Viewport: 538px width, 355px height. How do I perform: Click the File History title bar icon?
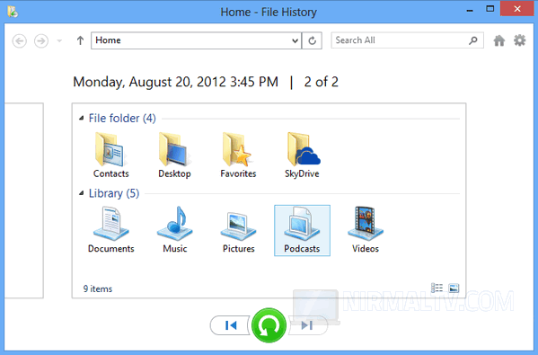tap(13, 12)
